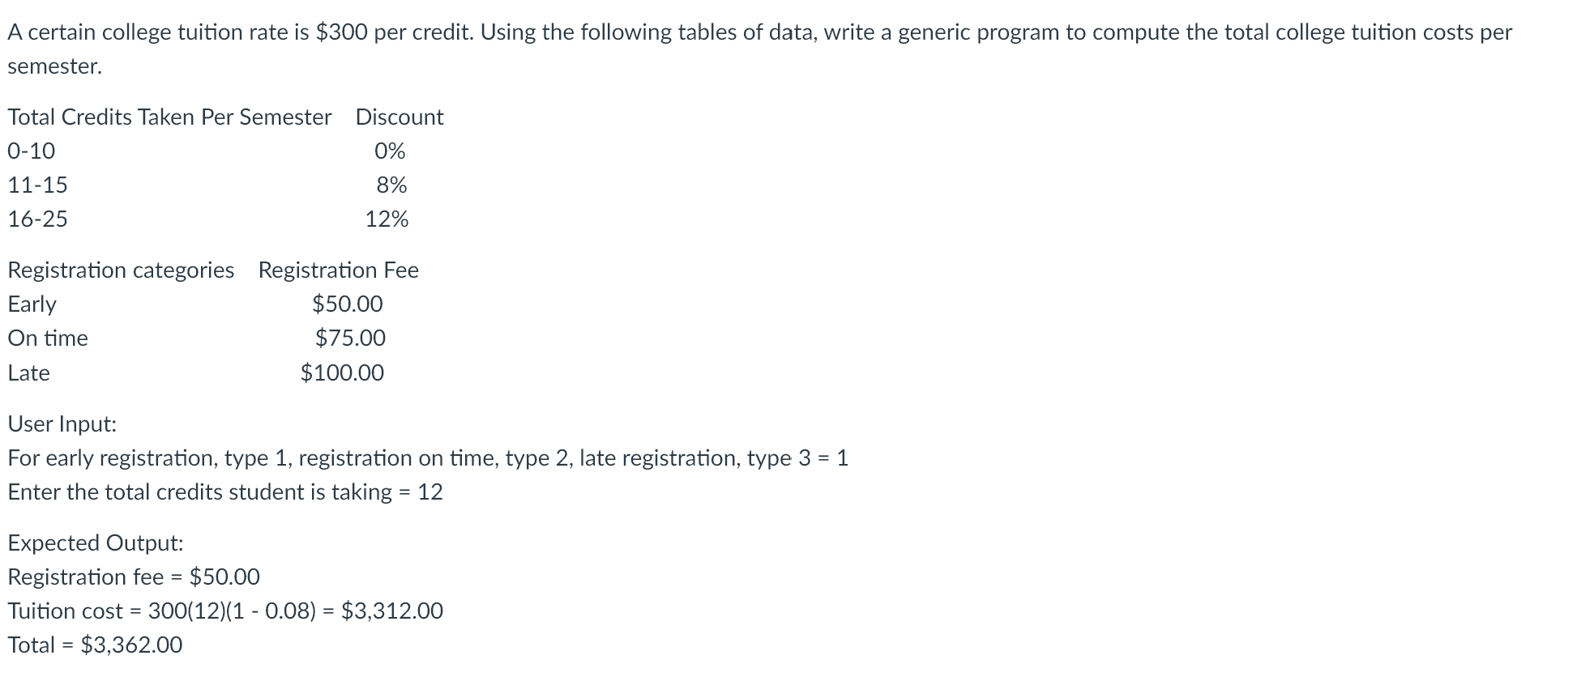Click the Tuition cost formula line
This screenshot has height=698, width=1577.
point(225,611)
